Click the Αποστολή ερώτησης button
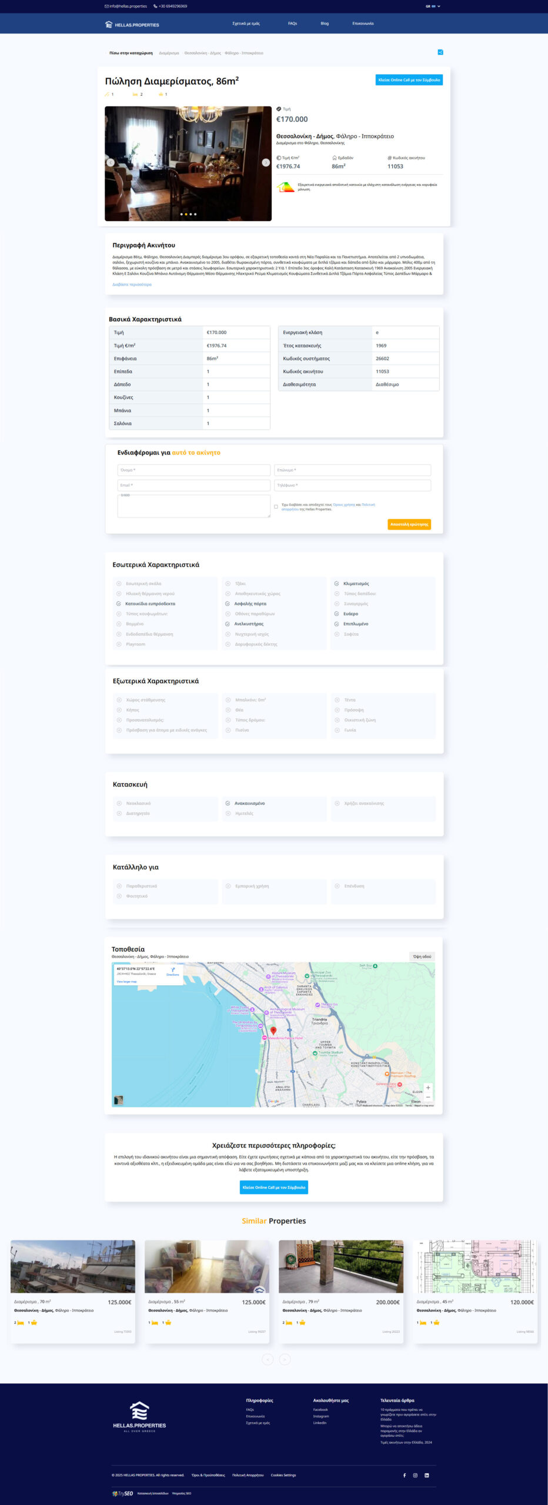548x1505 pixels. [x=409, y=524]
